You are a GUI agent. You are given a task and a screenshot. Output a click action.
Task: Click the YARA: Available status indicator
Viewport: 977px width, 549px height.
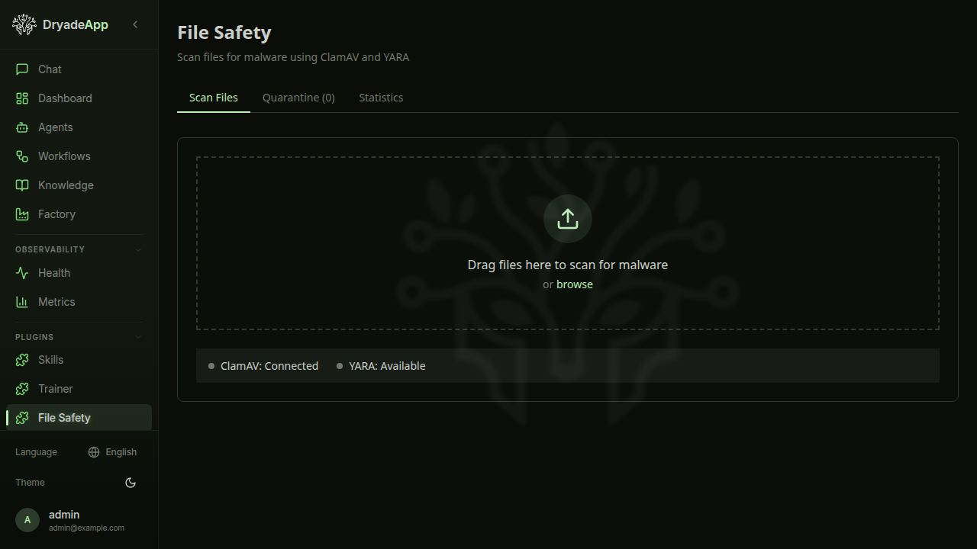coord(382,366)
